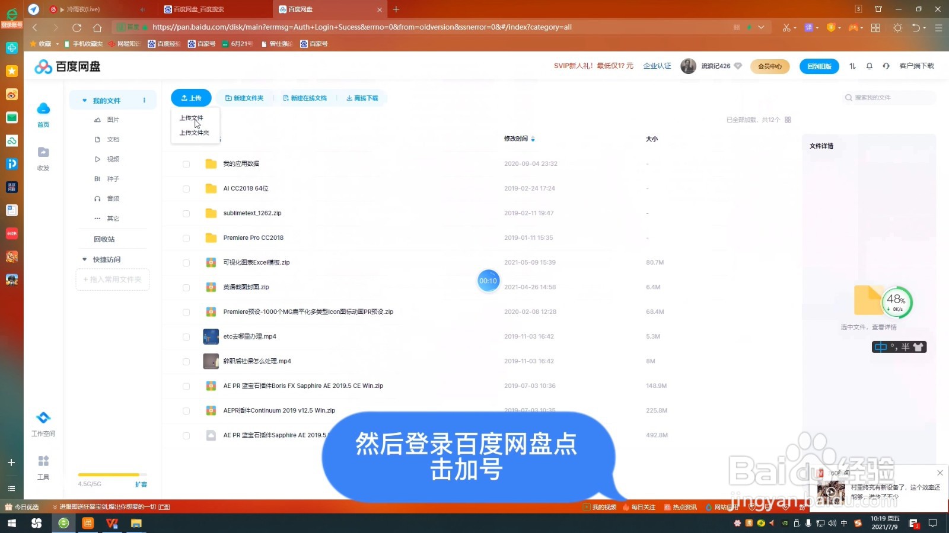Click 新建在线文档 in the toolbar
This screenshot has width=949, height=533.
tap(305, 98)
